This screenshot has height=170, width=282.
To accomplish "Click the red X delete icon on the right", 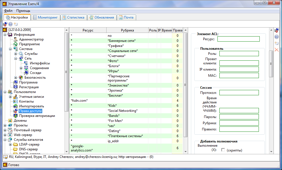I will click(x=277, y=50).
